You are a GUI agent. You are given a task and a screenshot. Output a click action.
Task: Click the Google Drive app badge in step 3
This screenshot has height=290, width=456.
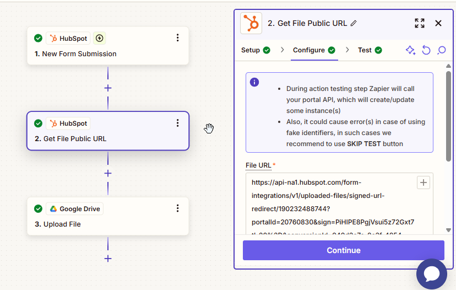74,209
